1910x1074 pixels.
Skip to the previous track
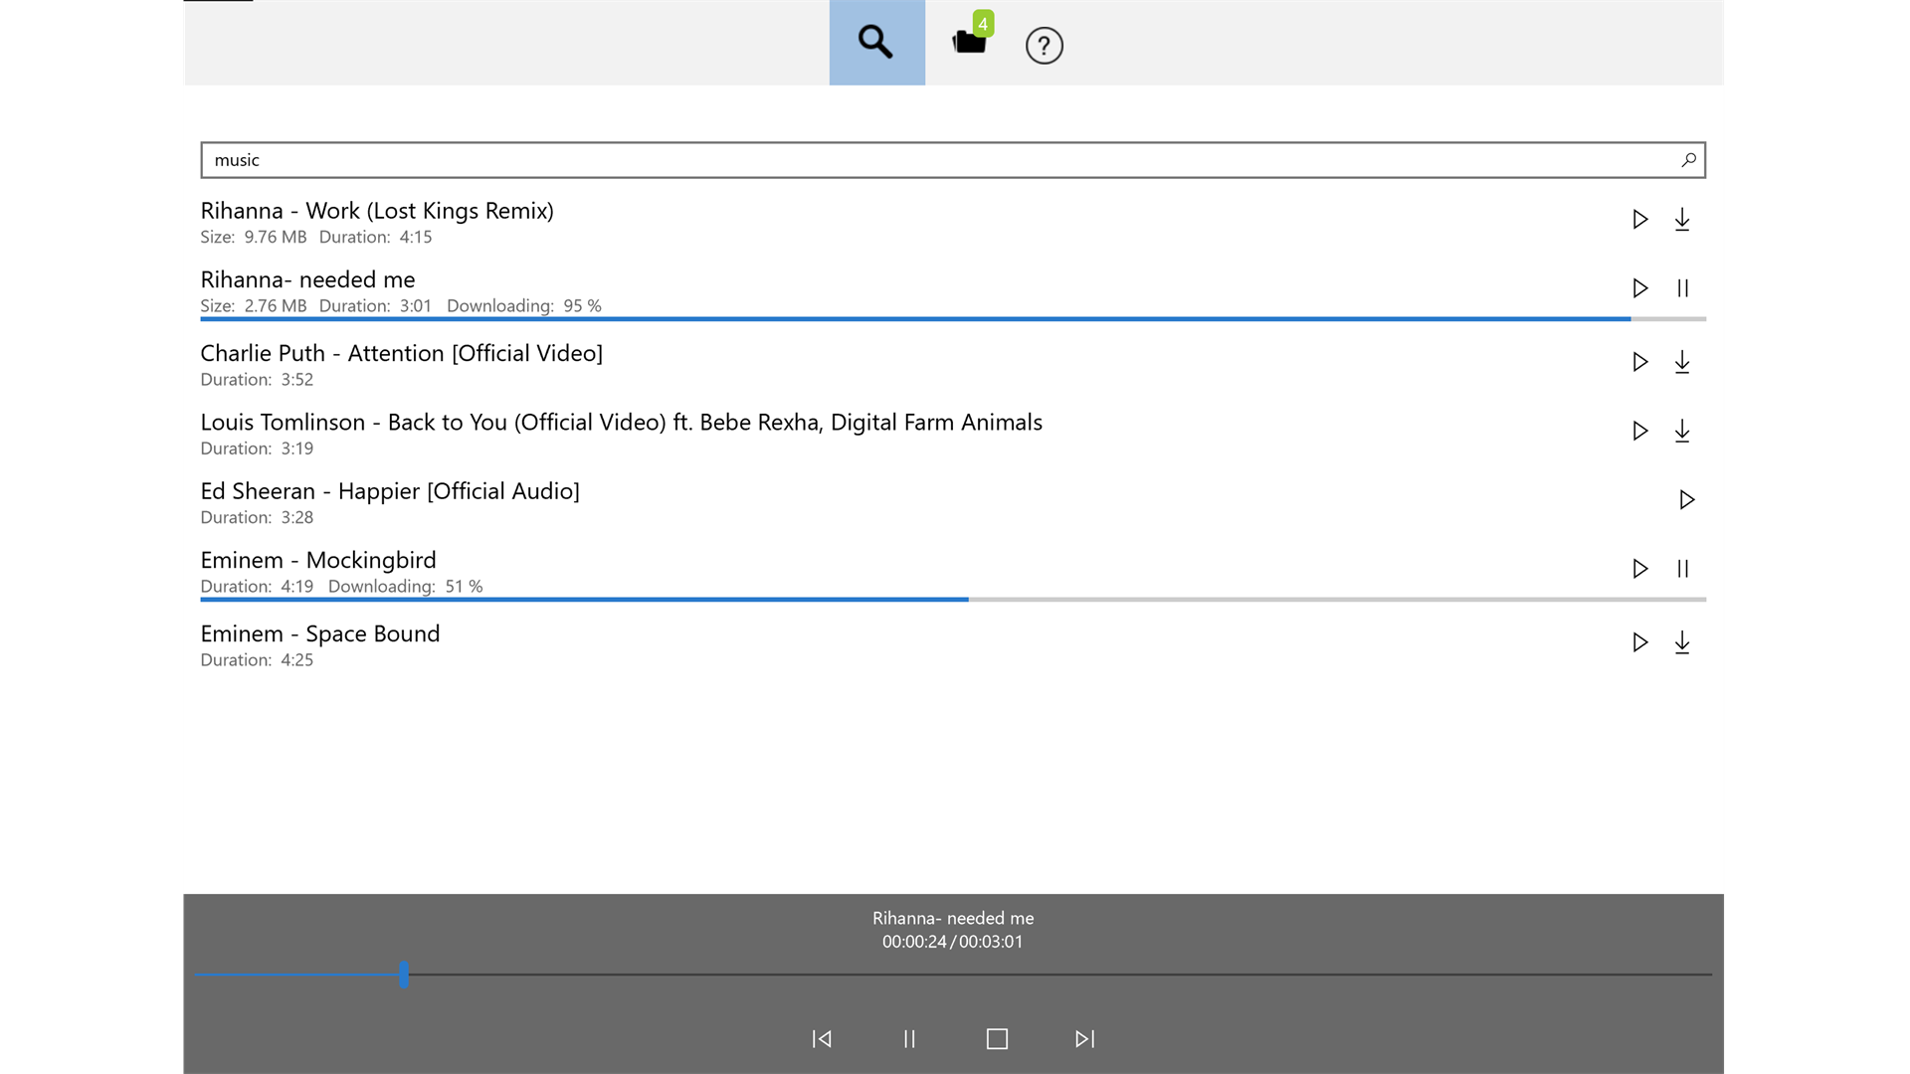click(822, 1039)
